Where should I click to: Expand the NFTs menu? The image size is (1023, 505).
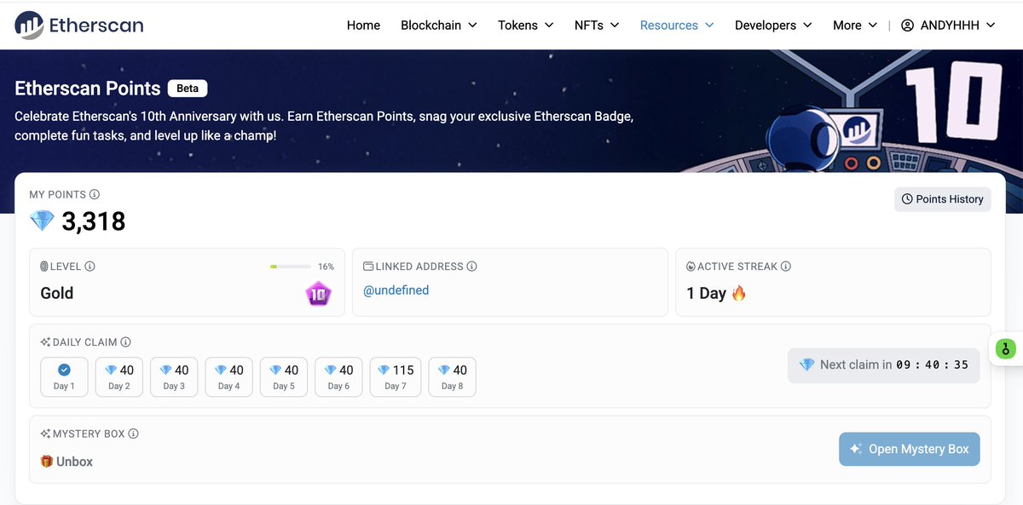[x=597, y=26]
